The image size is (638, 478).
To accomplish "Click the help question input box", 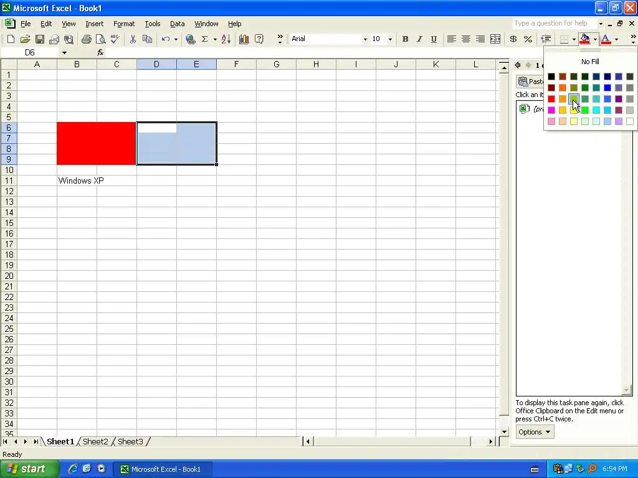I will click(554, 24).
